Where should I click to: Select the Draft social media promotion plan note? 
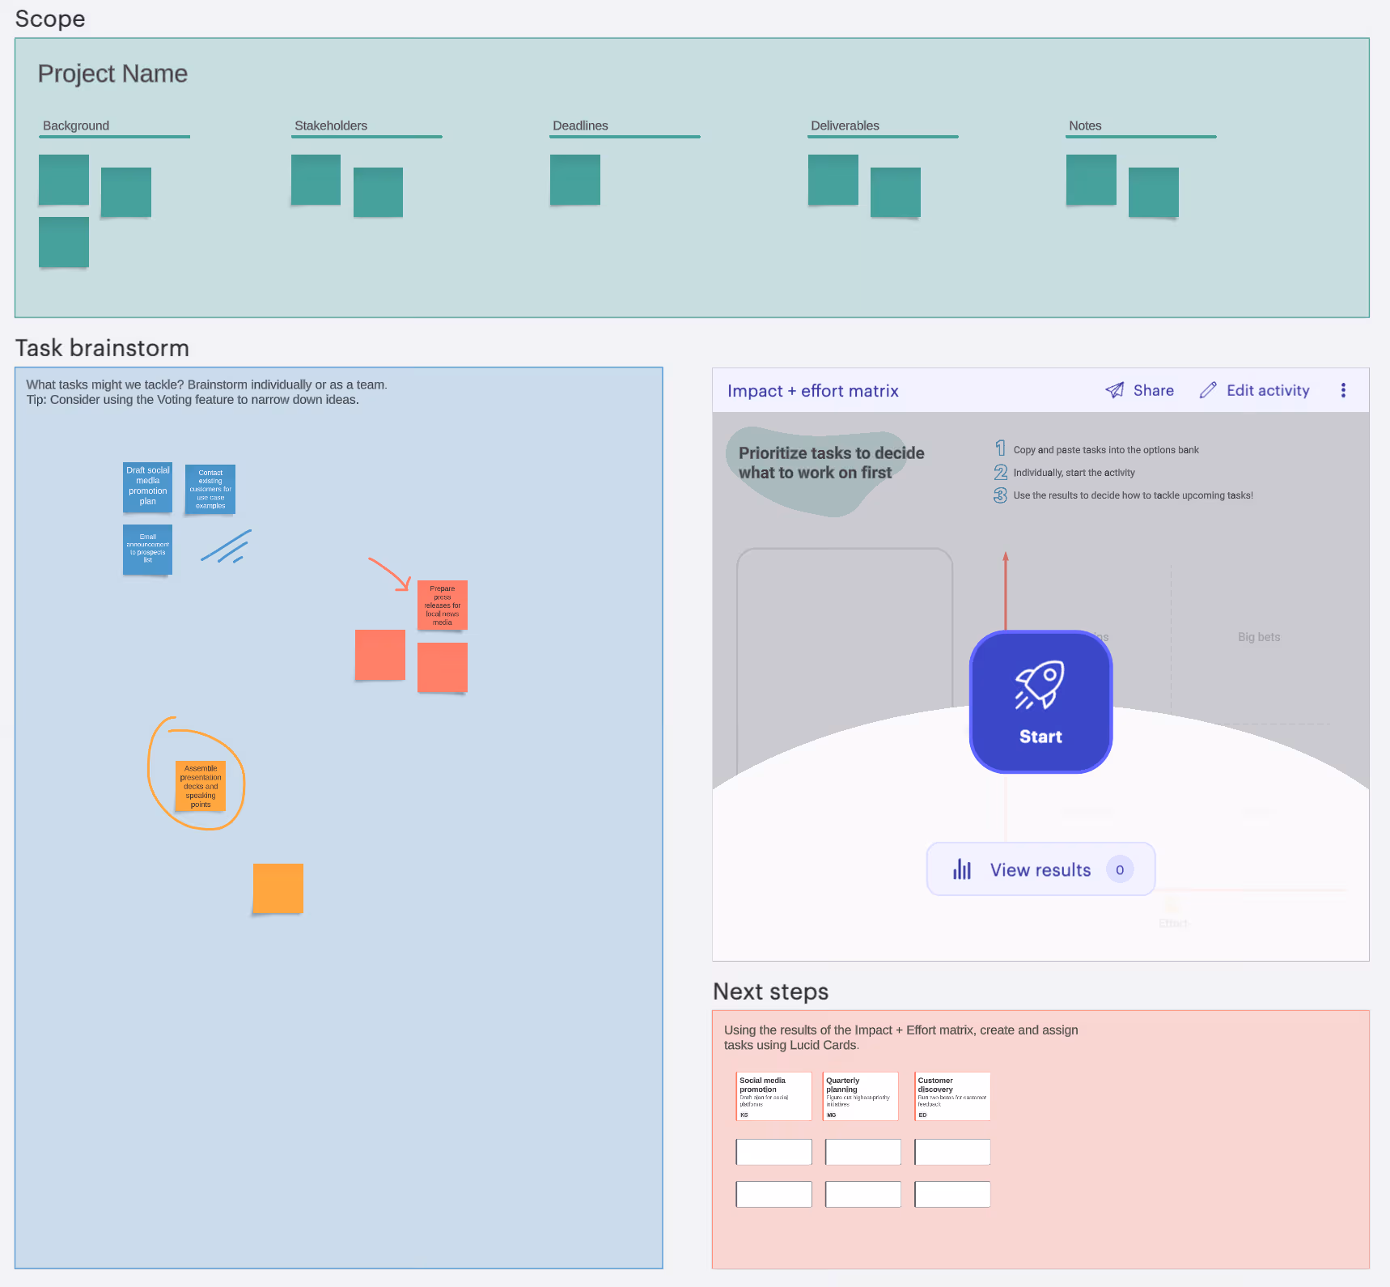pyautogui.click(x=147, y=486)
